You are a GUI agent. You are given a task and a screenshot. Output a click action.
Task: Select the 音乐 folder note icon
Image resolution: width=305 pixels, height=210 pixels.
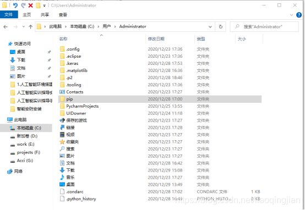[62, 177]
